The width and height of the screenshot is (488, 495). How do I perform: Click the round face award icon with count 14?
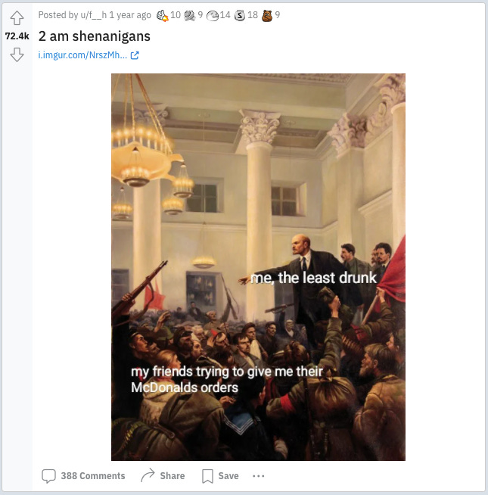(213, 15)
